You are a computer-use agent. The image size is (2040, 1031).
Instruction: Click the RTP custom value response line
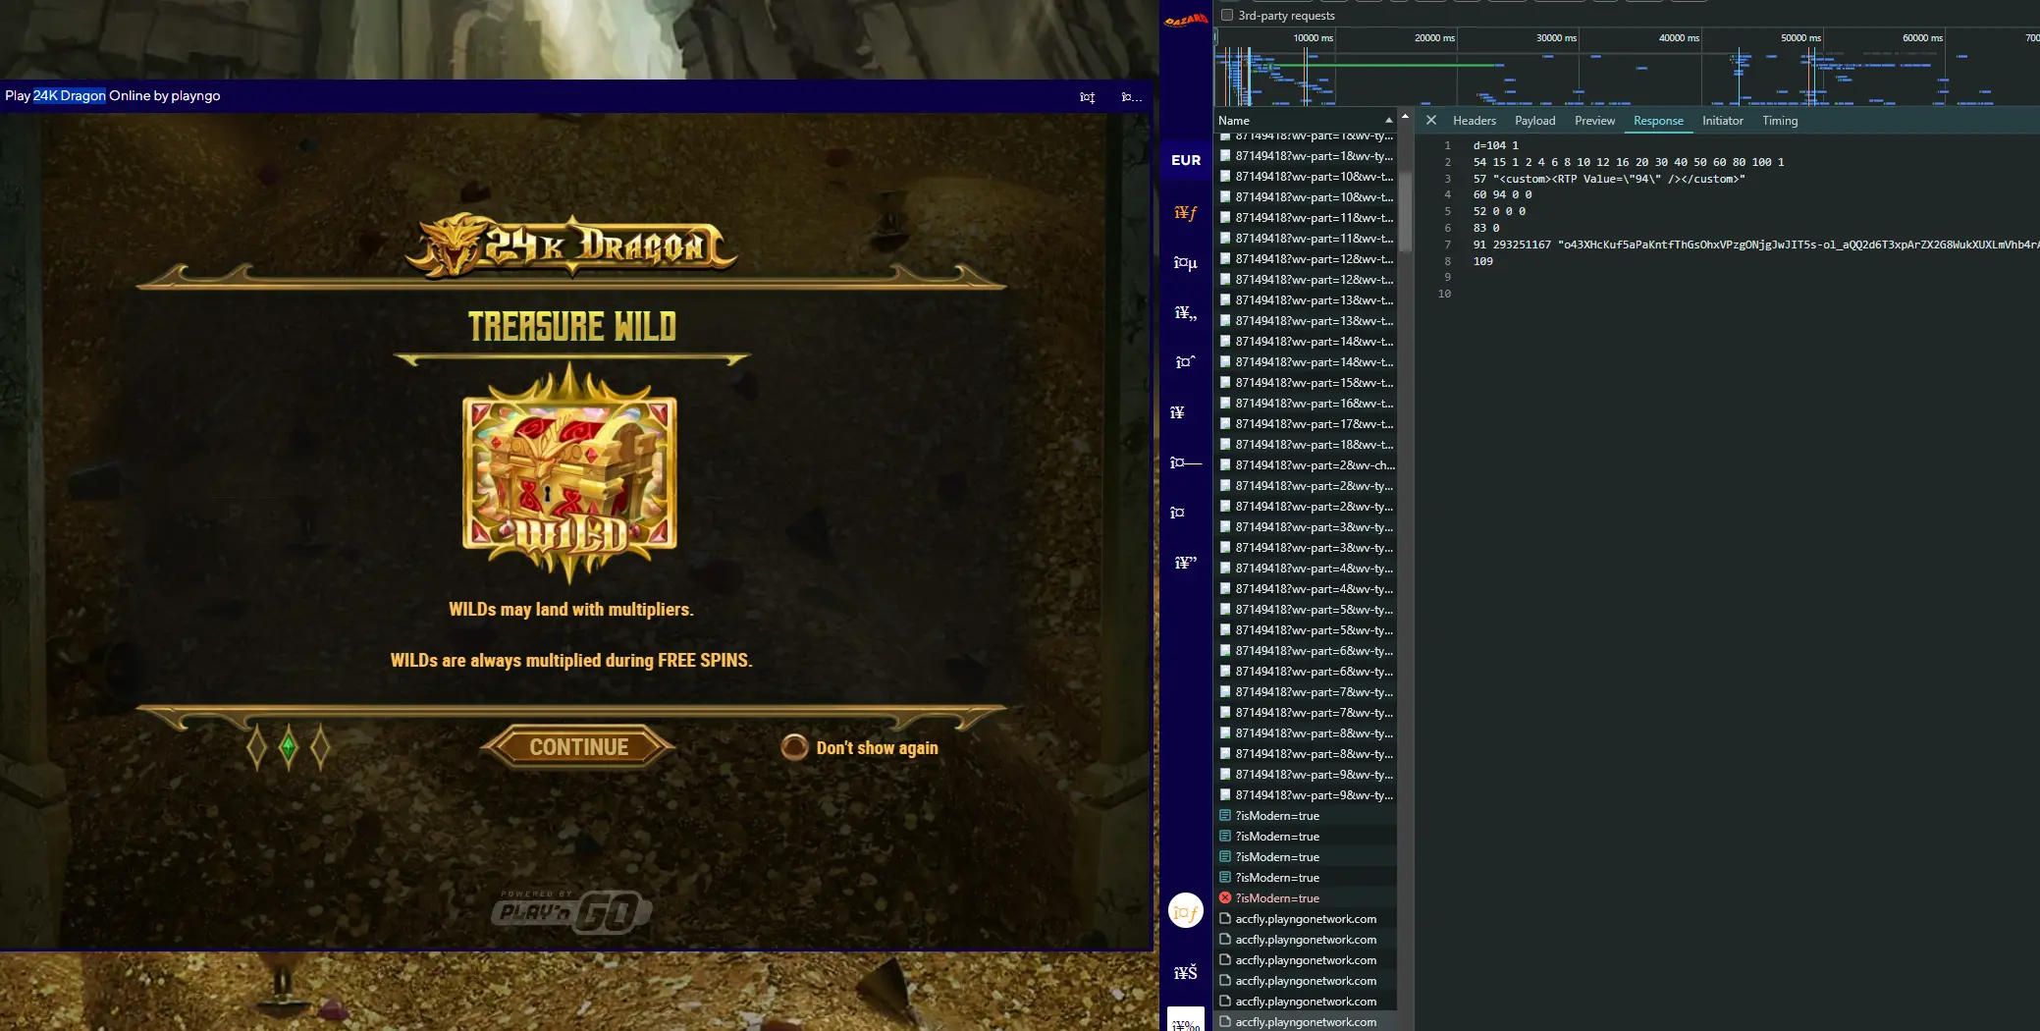pyautogui.click(x=1609, y=179)
